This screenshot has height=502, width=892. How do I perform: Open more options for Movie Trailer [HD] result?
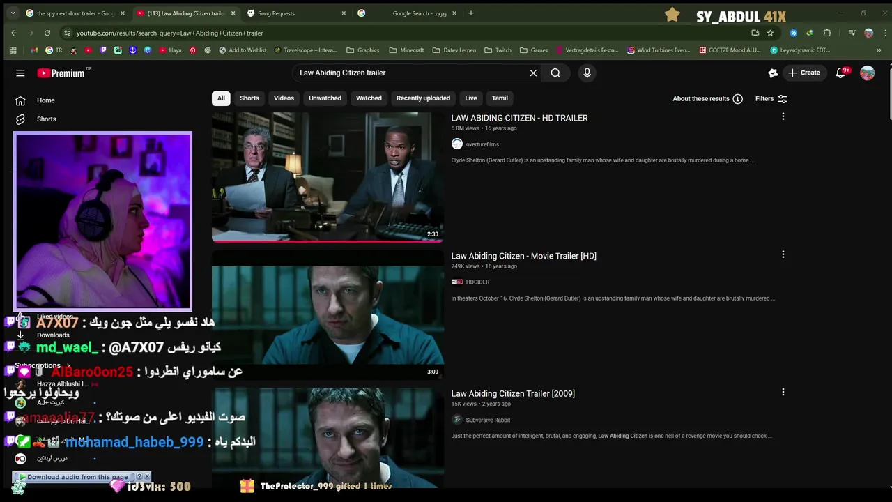[783, 255]
